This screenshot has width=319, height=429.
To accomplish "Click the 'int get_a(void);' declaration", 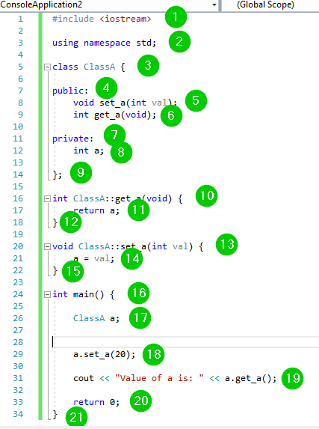I will pyautogui.click(x=115, y=115).
